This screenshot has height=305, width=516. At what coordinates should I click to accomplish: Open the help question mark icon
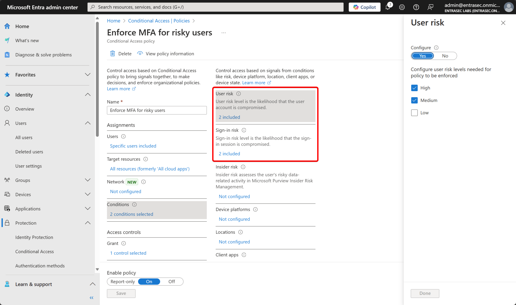[x=416, y=7]
